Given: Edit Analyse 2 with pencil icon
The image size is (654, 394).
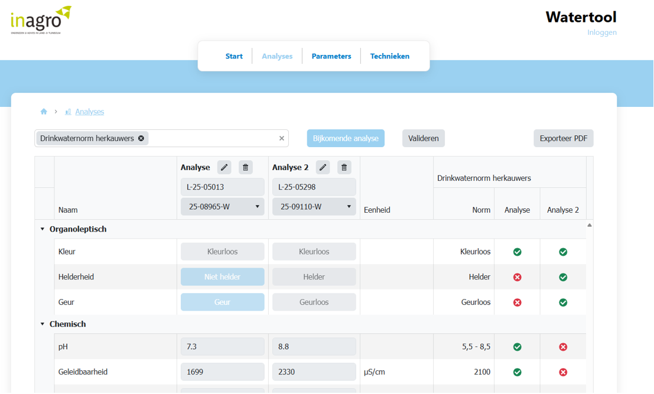Looking at the screenshot, I should [323, 167].
